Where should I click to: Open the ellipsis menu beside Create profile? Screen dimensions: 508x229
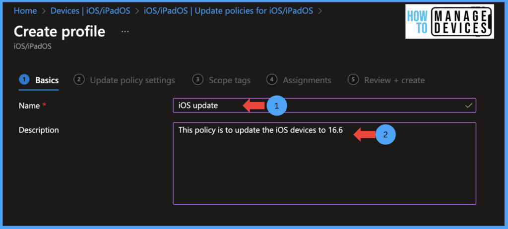pos(125,32)
